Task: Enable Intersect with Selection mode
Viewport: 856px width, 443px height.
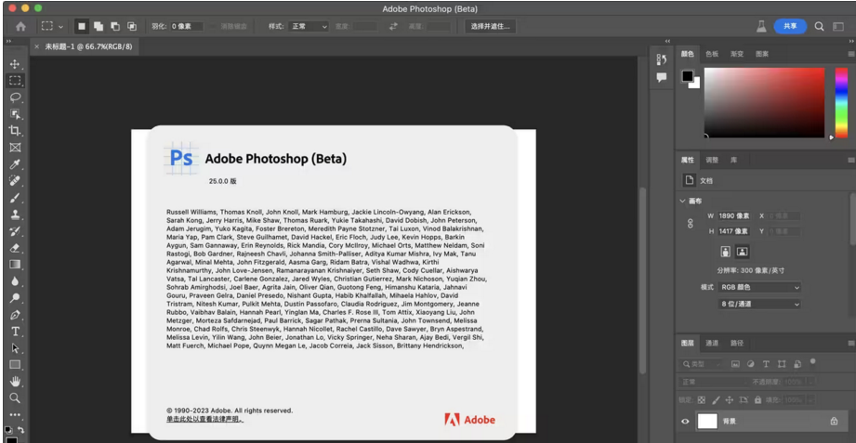Action: tap(132, 26)
